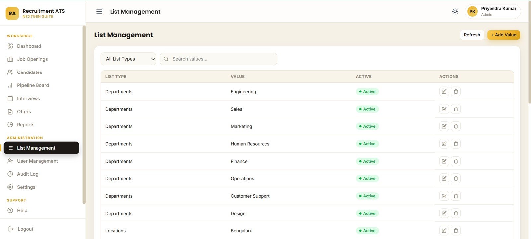Open the Pipeline Board
This screenshot has width=531, height=239.
pos(41,85)
